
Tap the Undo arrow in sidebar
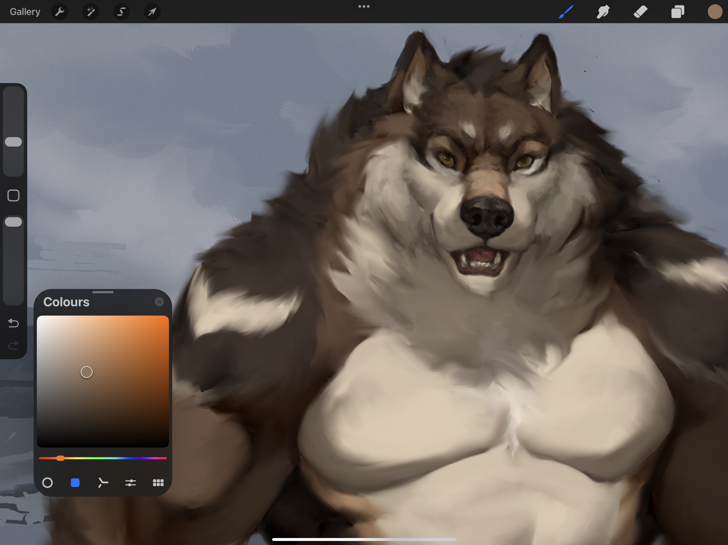click(13, 323)
